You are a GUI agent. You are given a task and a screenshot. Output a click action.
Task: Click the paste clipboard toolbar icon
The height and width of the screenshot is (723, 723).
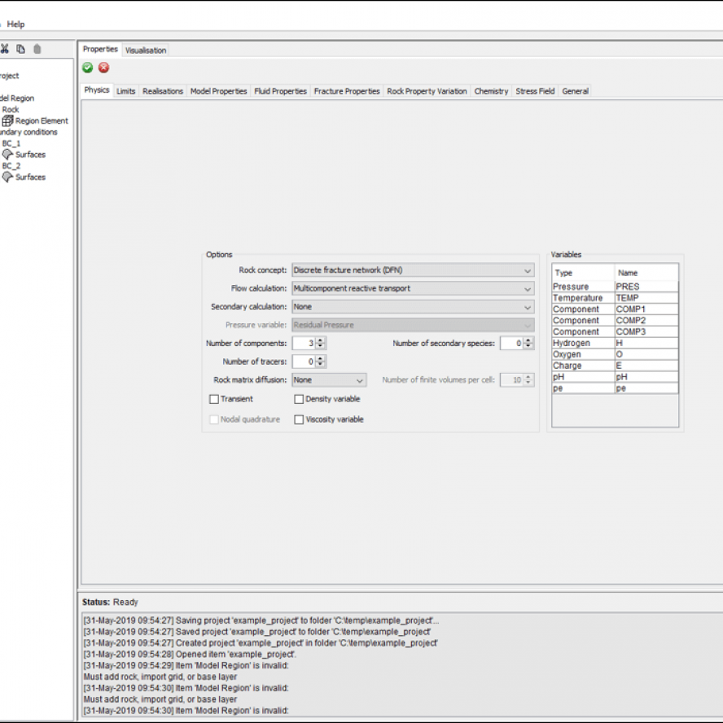pos(37,49)
